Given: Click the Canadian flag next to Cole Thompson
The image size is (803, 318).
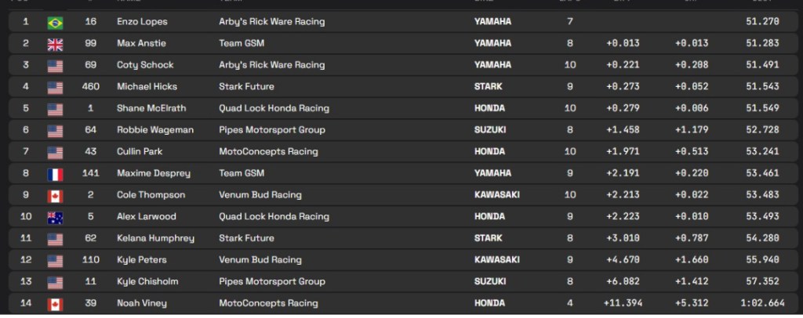Looking at the screenshot, I should [55, 195].
